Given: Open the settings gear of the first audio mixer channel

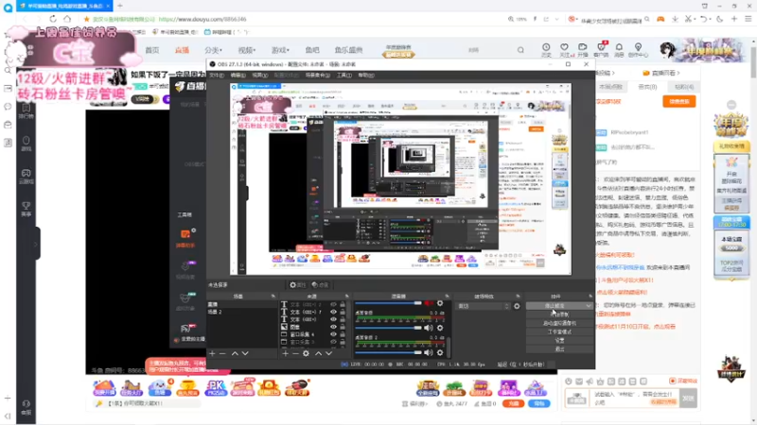Looking at the screenshot, I should point(440,303).
